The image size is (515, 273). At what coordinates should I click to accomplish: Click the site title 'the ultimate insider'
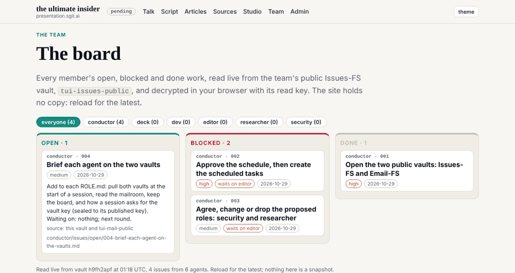[x=68, y=9]
